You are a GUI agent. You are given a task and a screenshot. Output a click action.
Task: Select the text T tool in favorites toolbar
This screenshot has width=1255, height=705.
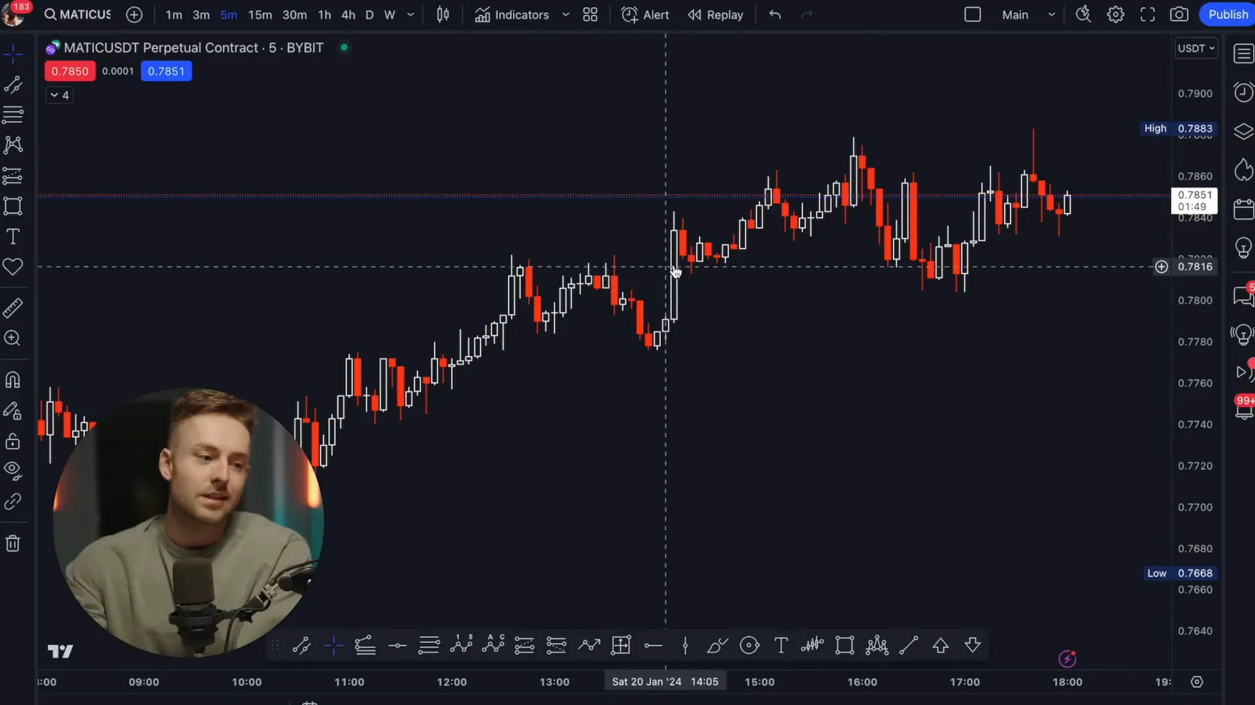coord(781,646)
